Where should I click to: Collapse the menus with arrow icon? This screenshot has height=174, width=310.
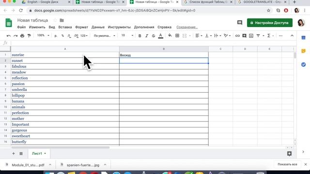(292, 36)
